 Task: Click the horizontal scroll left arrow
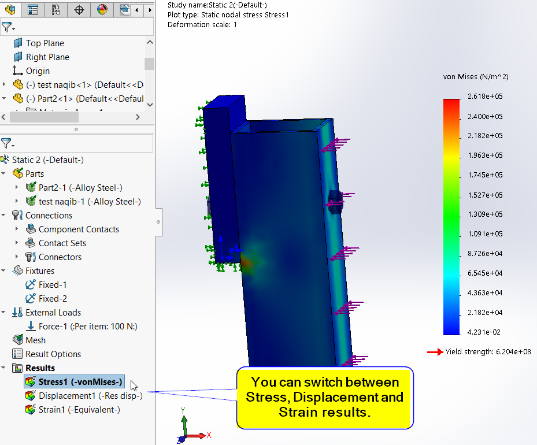coord(4,117)
